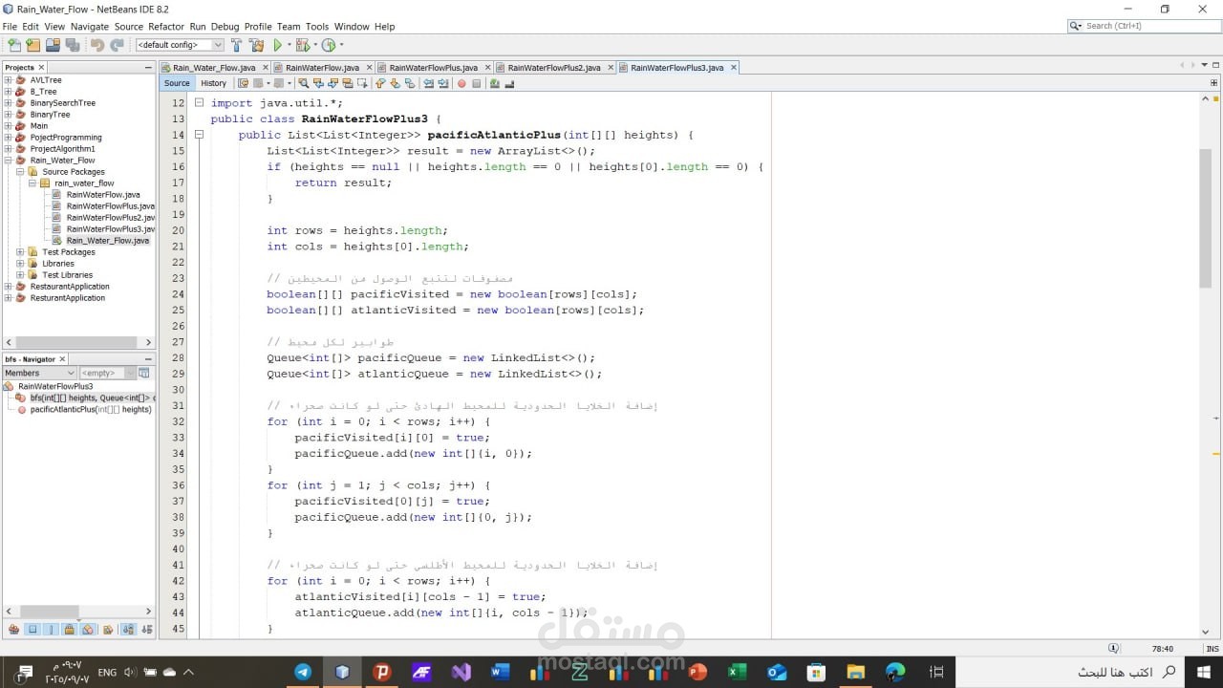Toggle Show Inherited Members in Navigator
The width and height of the screenshot is (1223, 688).
pyautogui.click(x=13, y=629)
